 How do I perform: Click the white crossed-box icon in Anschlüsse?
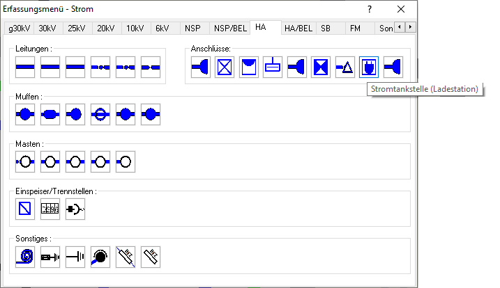tap(225, 67)
